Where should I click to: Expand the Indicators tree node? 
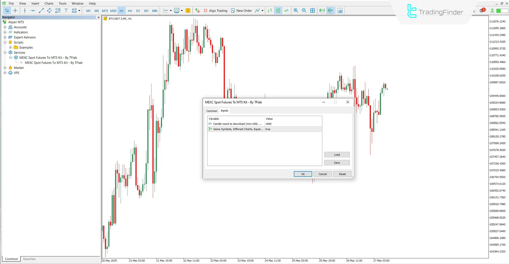5,32
